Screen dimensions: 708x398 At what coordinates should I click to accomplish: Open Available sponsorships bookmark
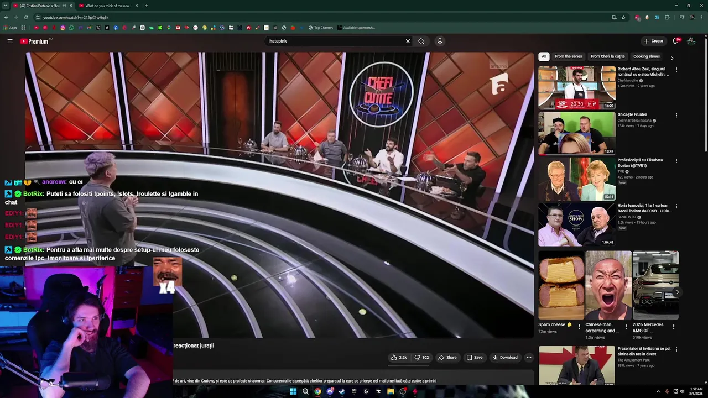(356, 28)
